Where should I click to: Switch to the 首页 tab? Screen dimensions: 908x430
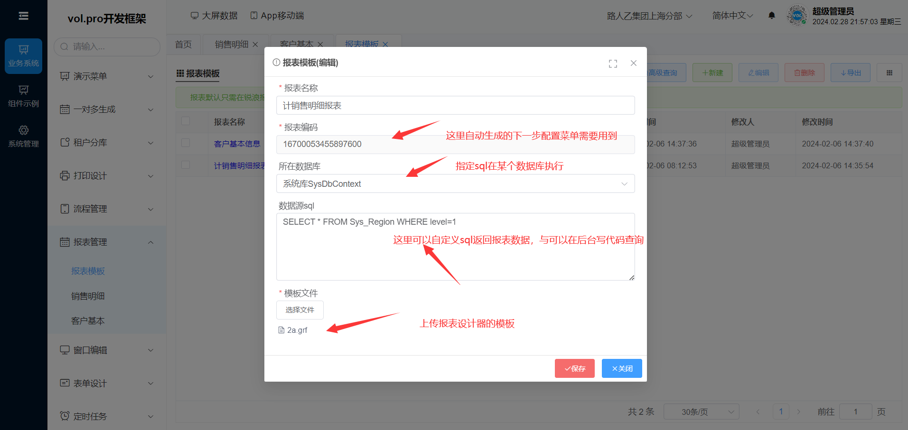pyautogui.click(x=183, y=45)
